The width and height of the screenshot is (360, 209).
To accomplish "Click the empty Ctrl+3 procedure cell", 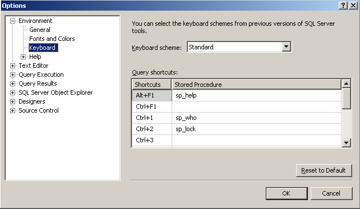I will click(256, 141).
